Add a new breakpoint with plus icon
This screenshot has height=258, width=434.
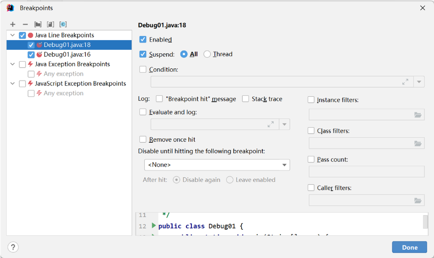(13, 24)
